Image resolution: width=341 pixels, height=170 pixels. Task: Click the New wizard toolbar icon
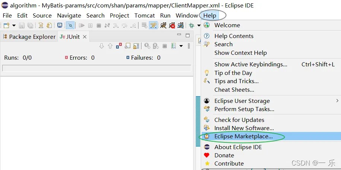tap(7, 25)
